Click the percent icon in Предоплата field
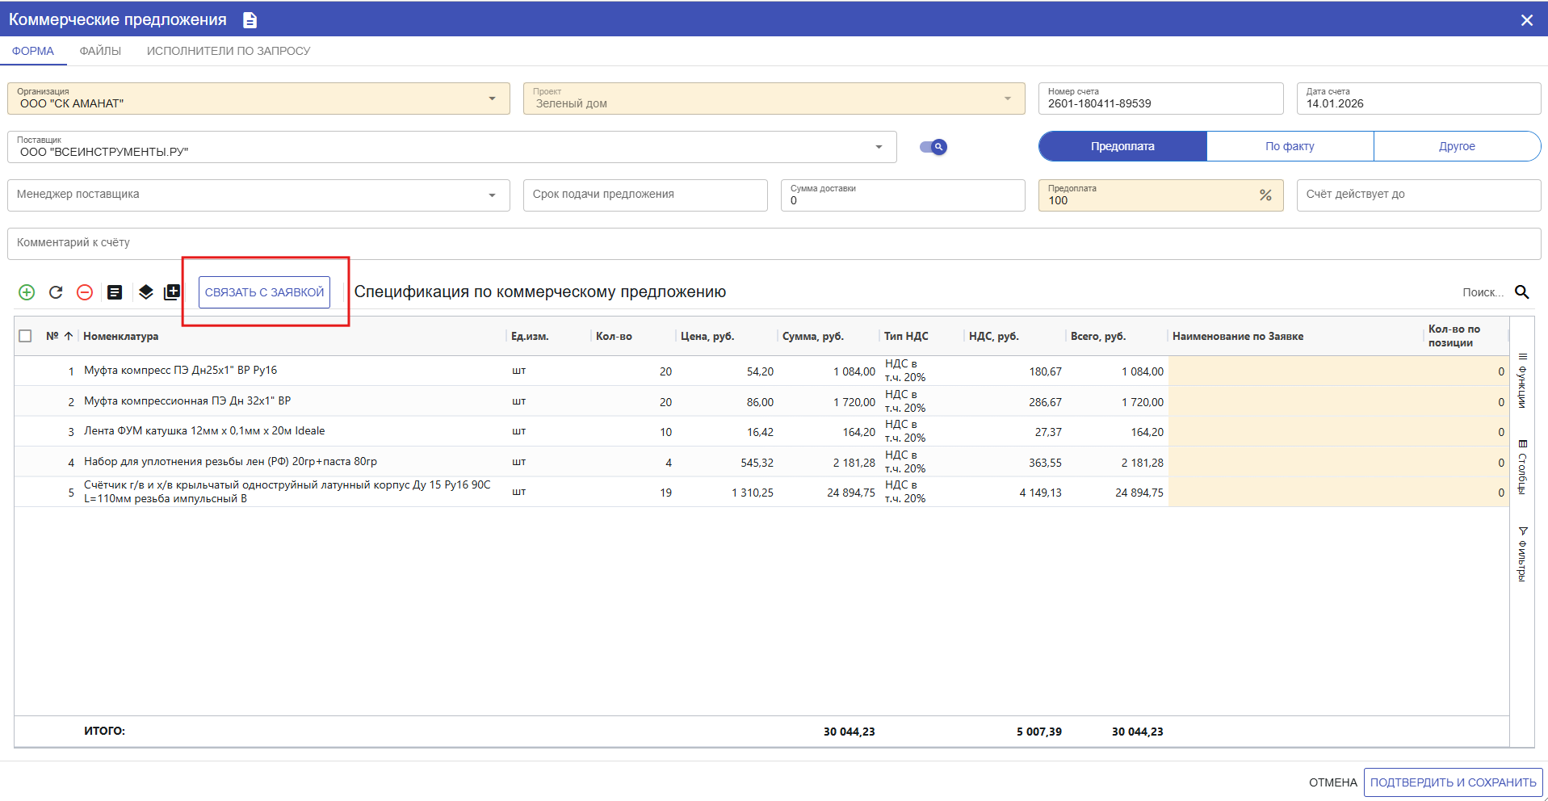This screenshot has width=1548, height=801. coord(1265,195)
